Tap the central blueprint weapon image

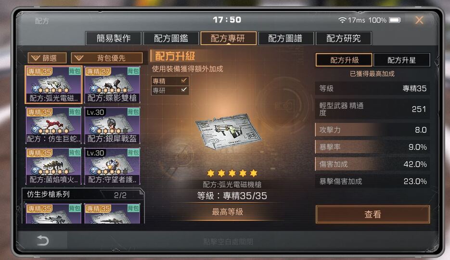228,131
